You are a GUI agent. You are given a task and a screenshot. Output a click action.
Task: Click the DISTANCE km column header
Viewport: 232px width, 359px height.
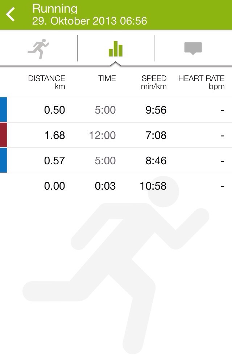(46, 82)
